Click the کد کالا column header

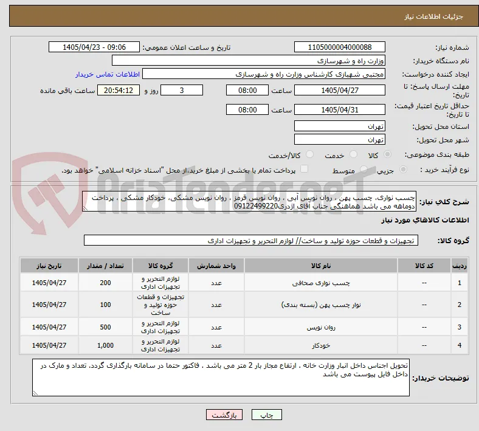pyautogui.click(x=424, y=266)
